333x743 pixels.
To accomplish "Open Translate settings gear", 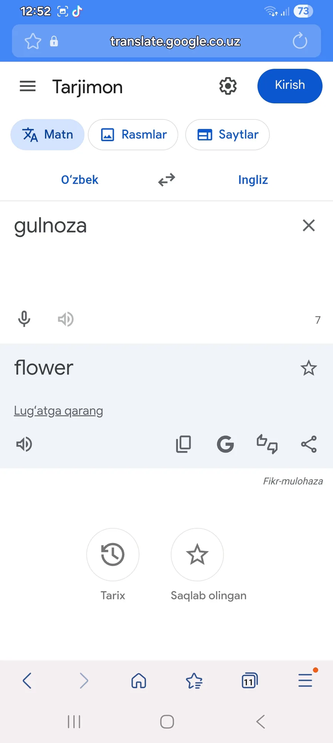I will (x=228, y=86).
